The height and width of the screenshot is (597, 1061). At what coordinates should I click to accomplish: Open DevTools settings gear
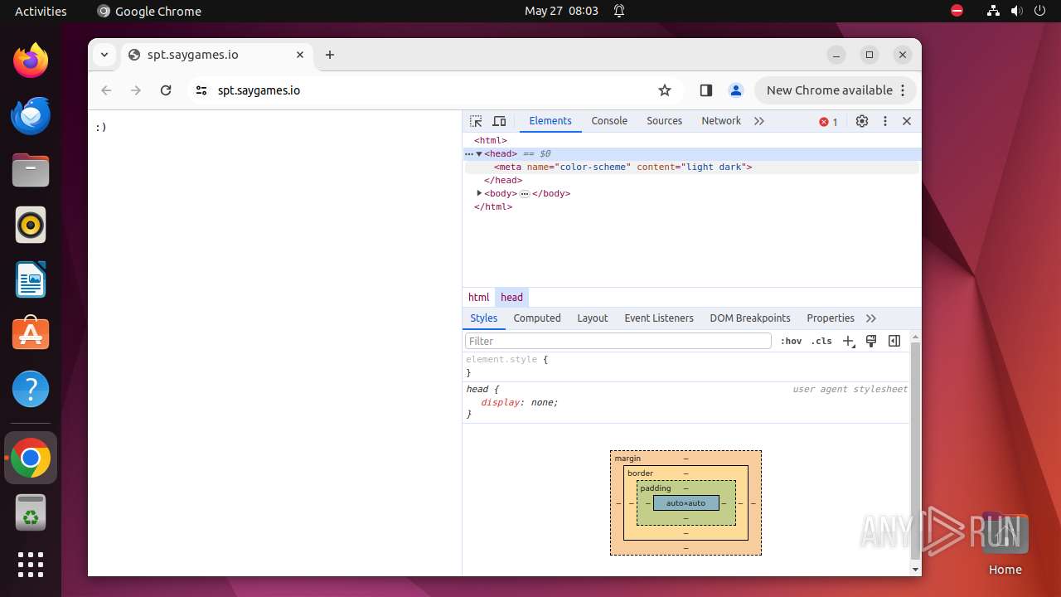pos(862,121)
